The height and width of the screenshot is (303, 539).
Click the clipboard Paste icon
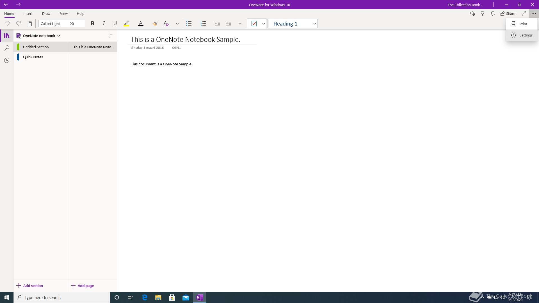click(30, 24)
